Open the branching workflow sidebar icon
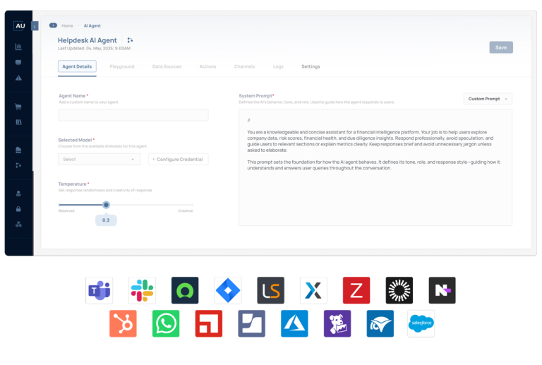 [18, 166]
